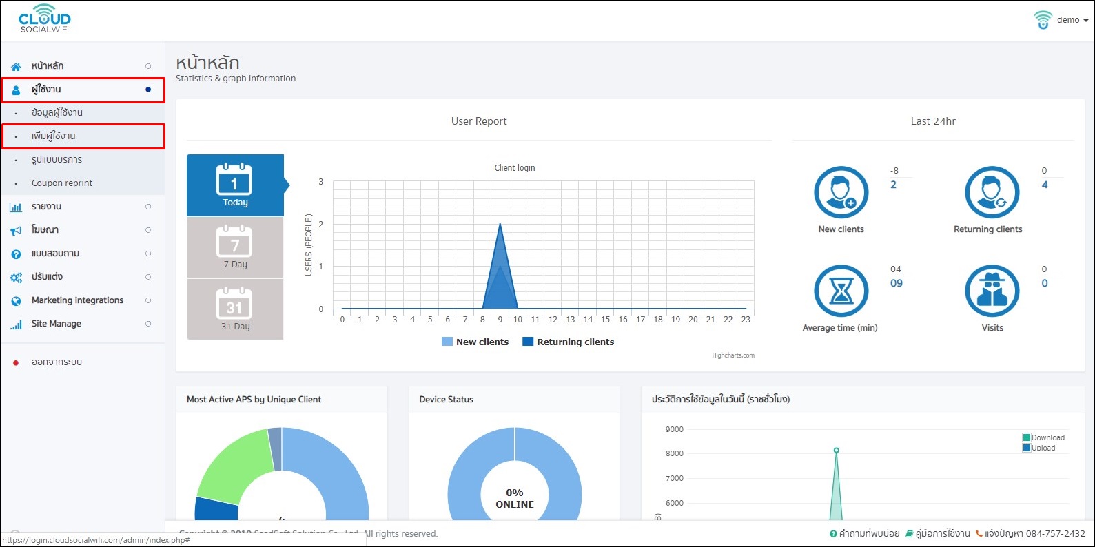The height and width of the screenshot is (547, 1095).
Task: Toggle New clients legend swatch
Action: pyautogui.click(x=447, y=342)
